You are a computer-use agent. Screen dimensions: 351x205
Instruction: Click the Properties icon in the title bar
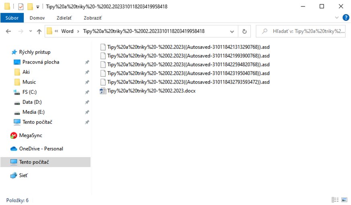pos(21,6)
